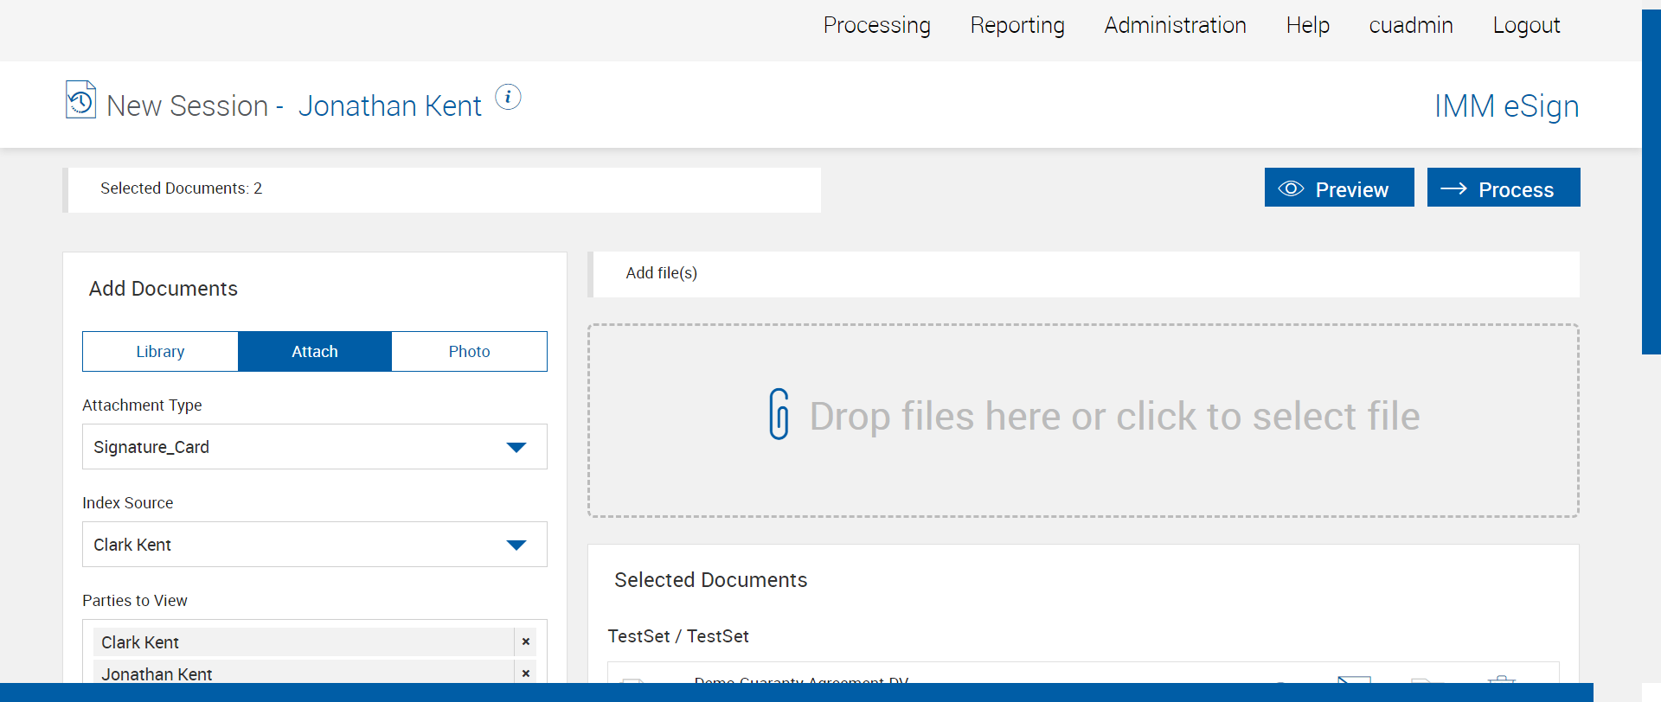Open the Help menu
The image size is (1661, 702).
1308,25
